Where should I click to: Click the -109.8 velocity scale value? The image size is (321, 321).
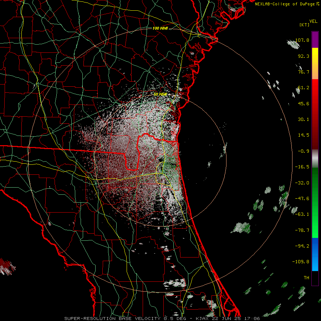301,262
